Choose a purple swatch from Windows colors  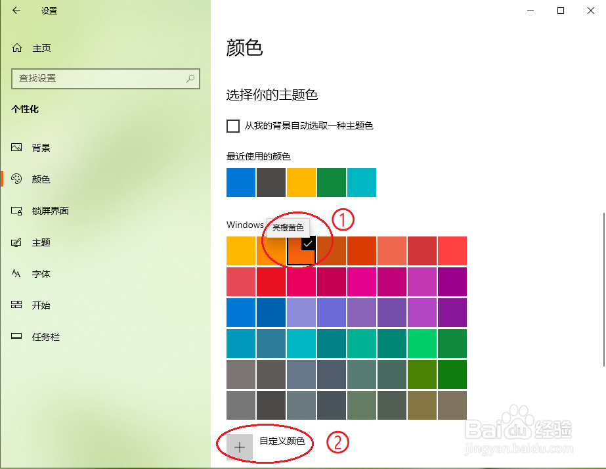click(452, 313)
